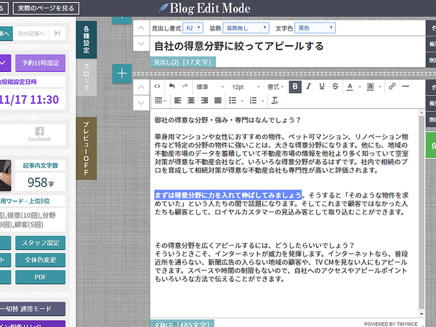The width and height of the screenshot is (436, 327).
Task: Change heading style h2 dropdown
Action: (193, 28)
